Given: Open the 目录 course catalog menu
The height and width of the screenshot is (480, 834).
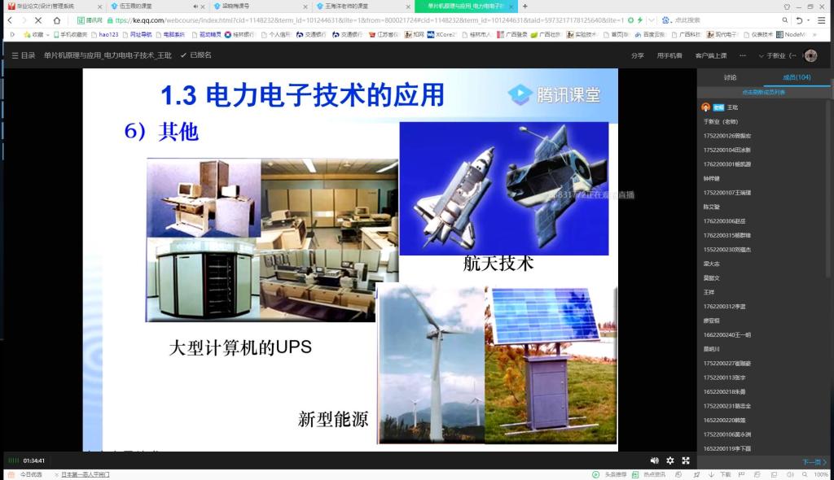Looking at the screenshot, I should 24,55.
